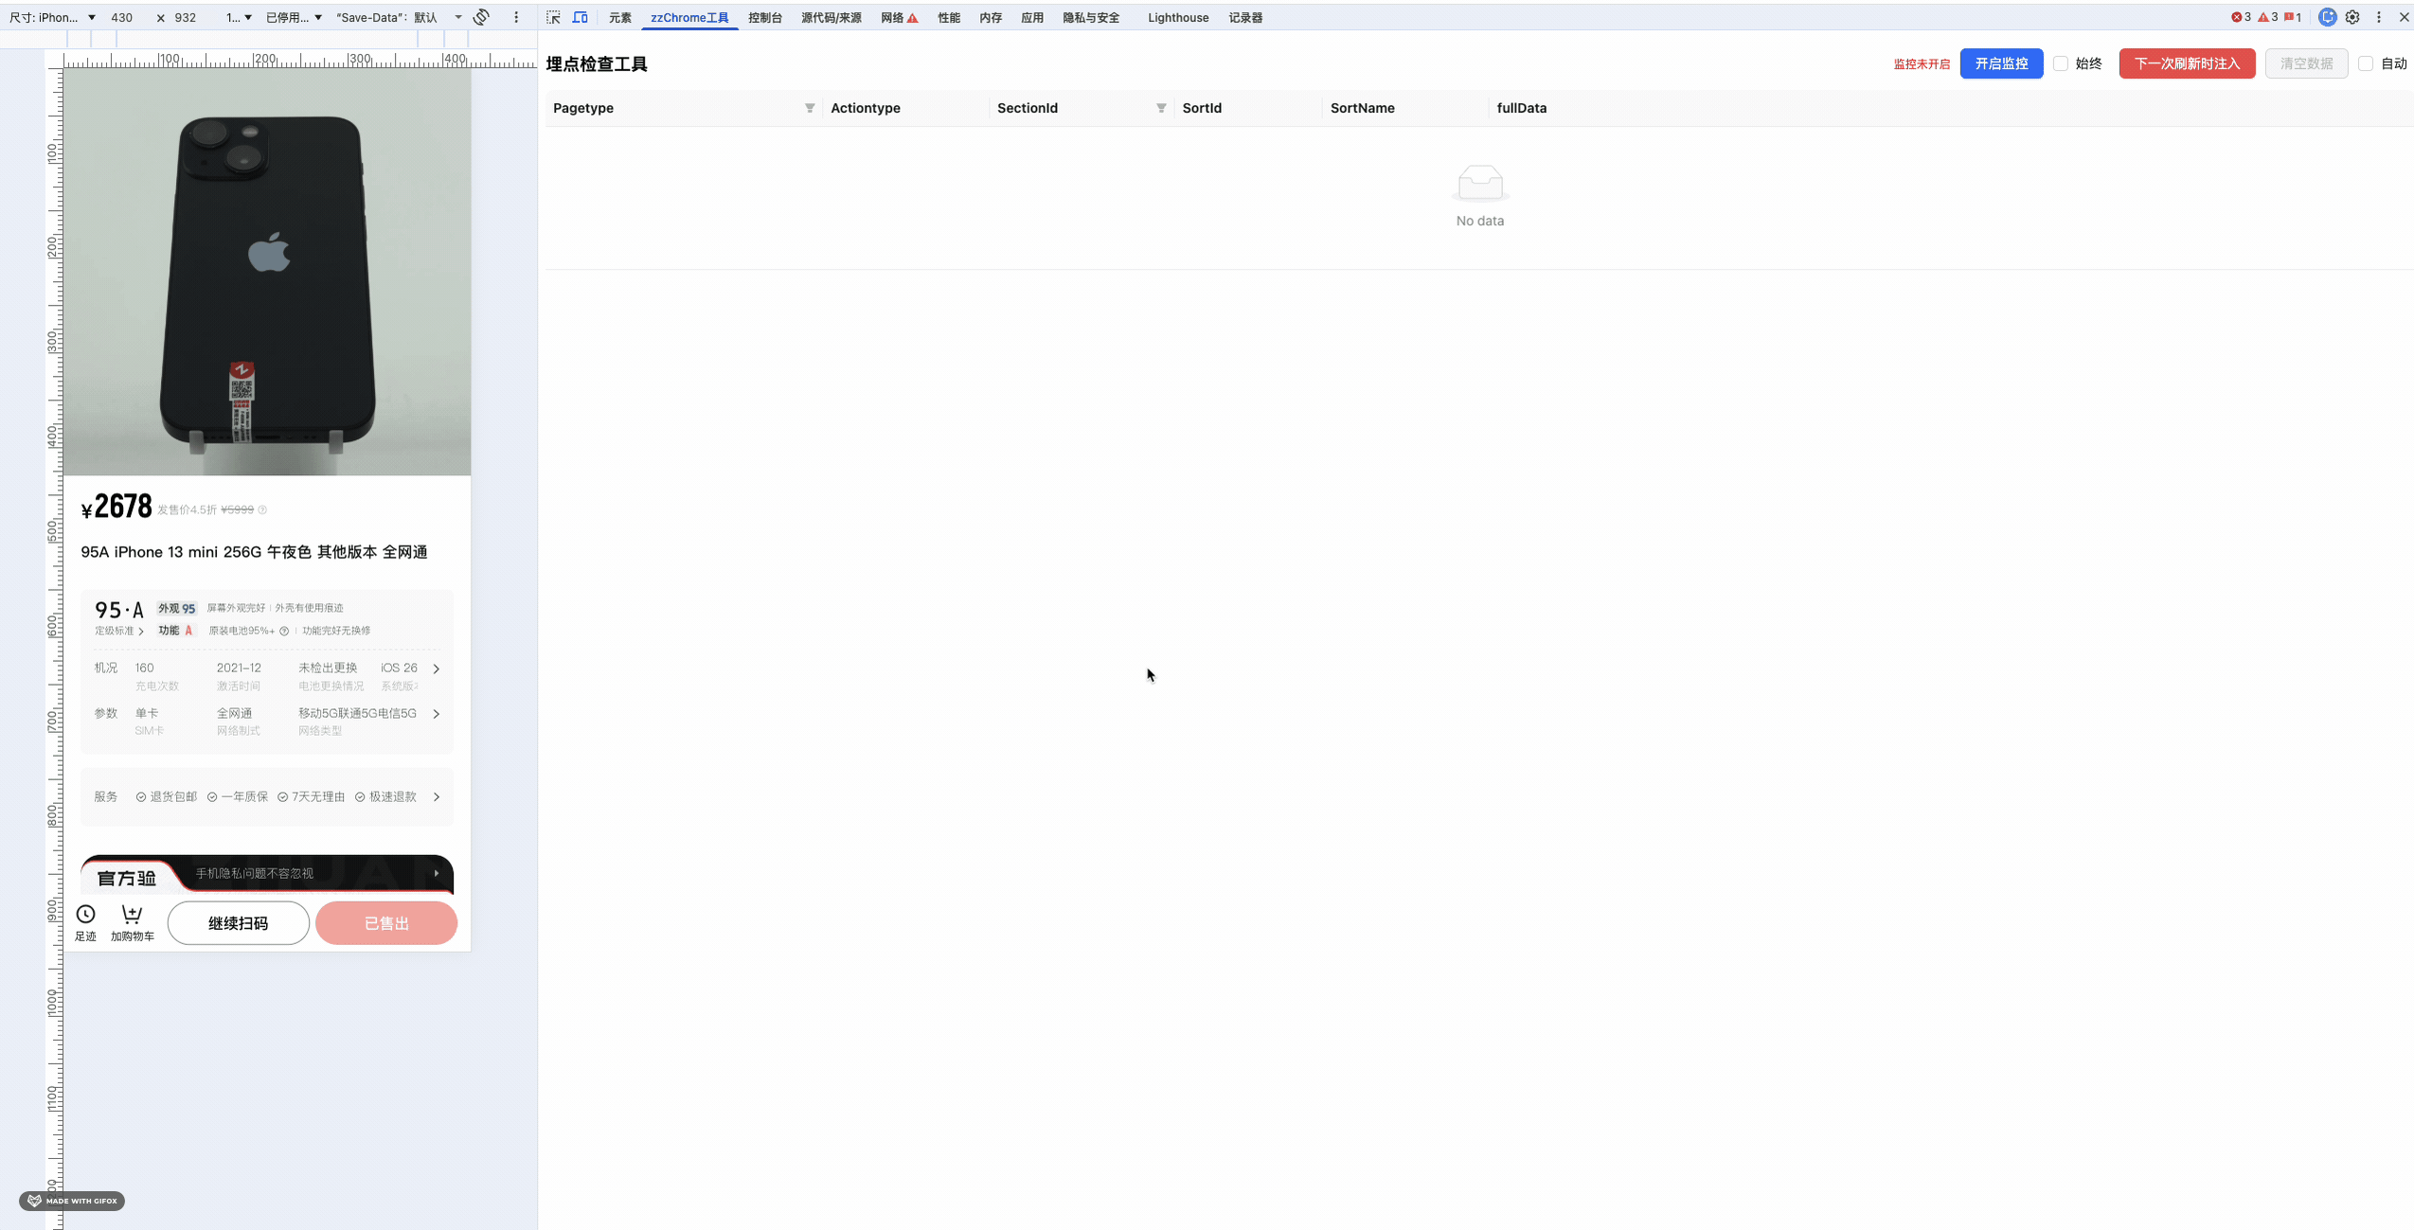The image size is (2414, 1230).
Task: Click the add to cart (加购物车) icon
Action: click(x=132, y=915)
